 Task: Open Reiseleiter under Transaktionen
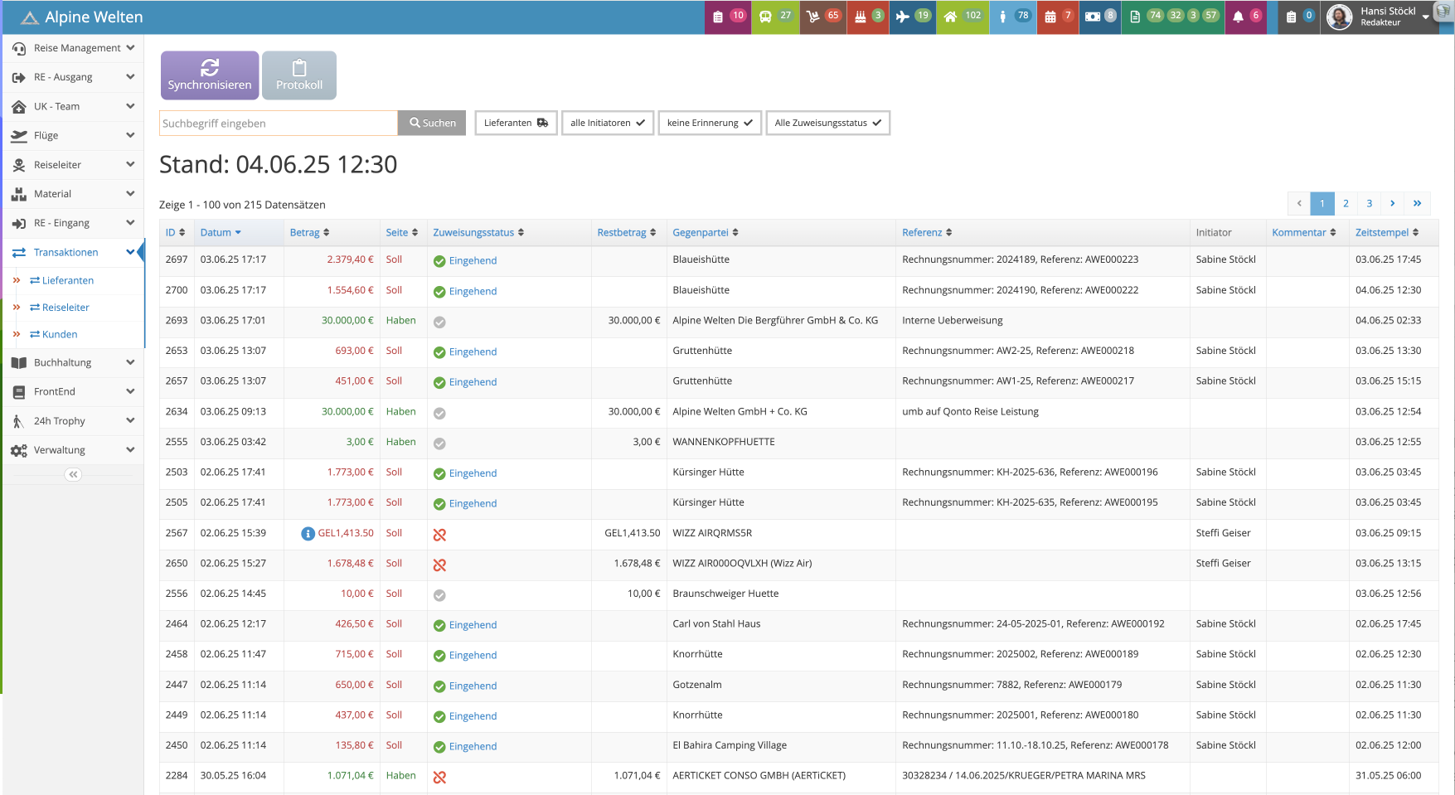(65, 308)
